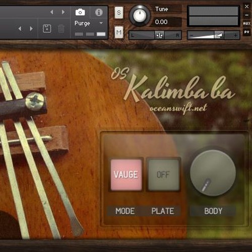252x252 pixels.
Task: Increase volume with plus sign
Action: [235, 35]
